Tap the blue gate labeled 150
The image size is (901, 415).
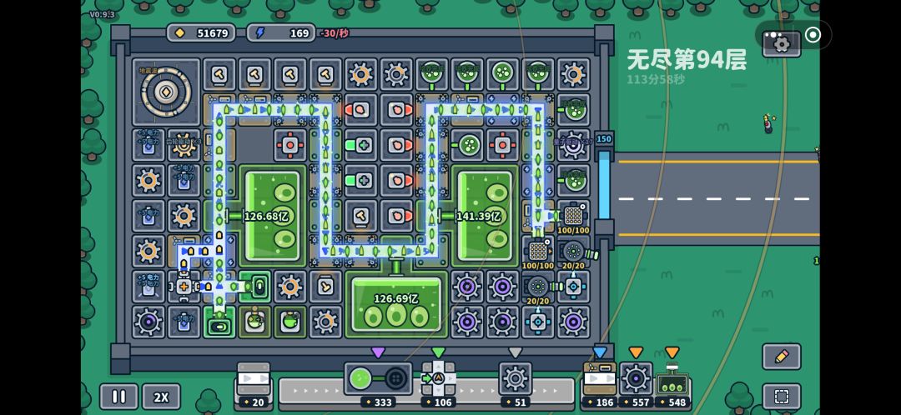[604, 139]
